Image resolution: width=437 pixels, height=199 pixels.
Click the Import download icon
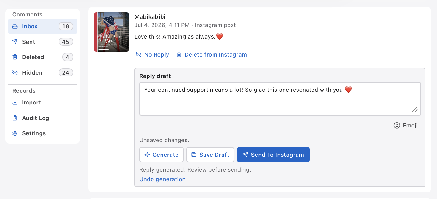click(x=15, y=103)
